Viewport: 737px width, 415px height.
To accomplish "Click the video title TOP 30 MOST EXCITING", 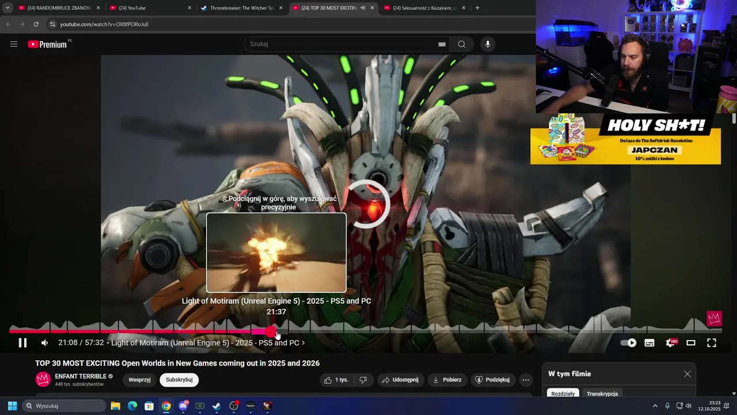I will coord(177,363).
